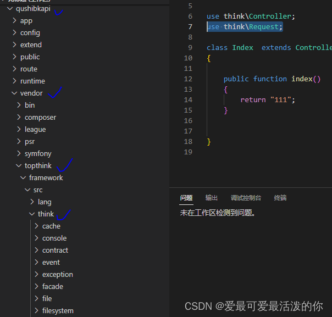Click the 'class Index' declaration text
The width and height of the screenshot is (332, 317).
pos(230,48)
